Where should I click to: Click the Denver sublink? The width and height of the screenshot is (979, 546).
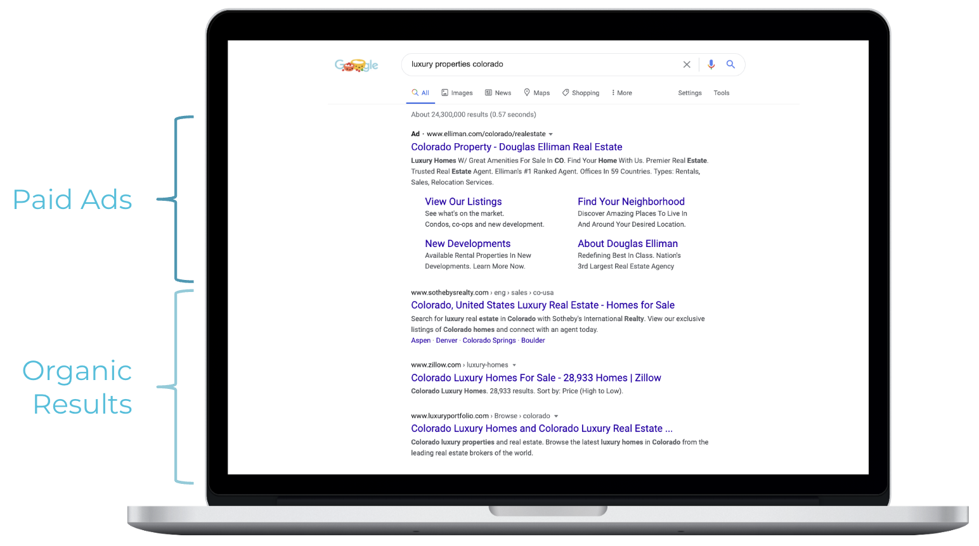click(446, 340)
